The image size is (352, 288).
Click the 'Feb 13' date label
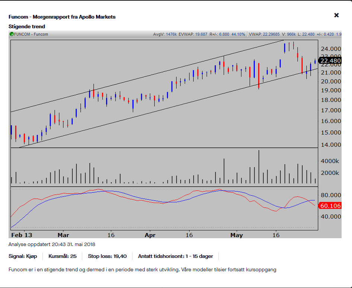point(22,235)
